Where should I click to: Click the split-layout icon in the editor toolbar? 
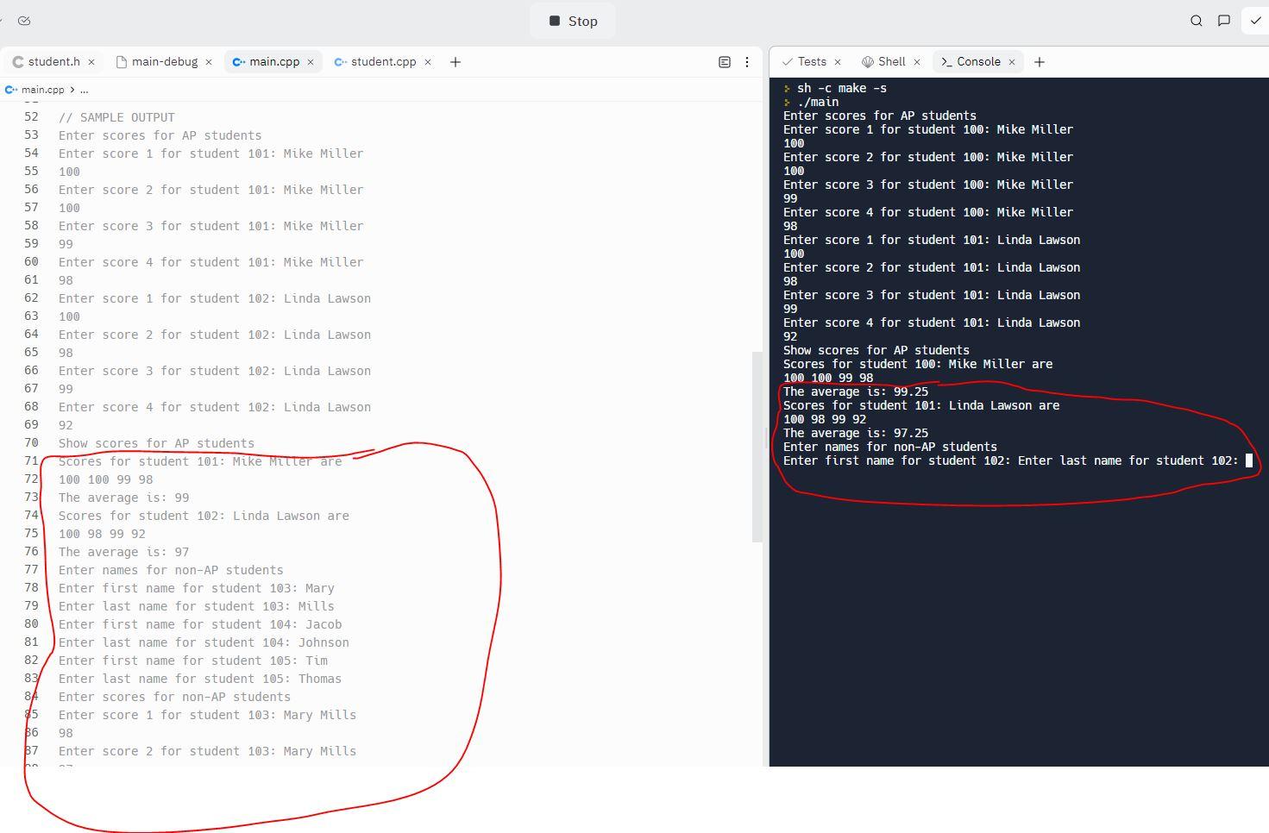723,61
